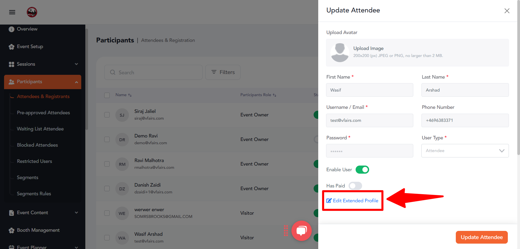Close the Update Attendee panel
The image size is (520, 249).
pos(507,11)
